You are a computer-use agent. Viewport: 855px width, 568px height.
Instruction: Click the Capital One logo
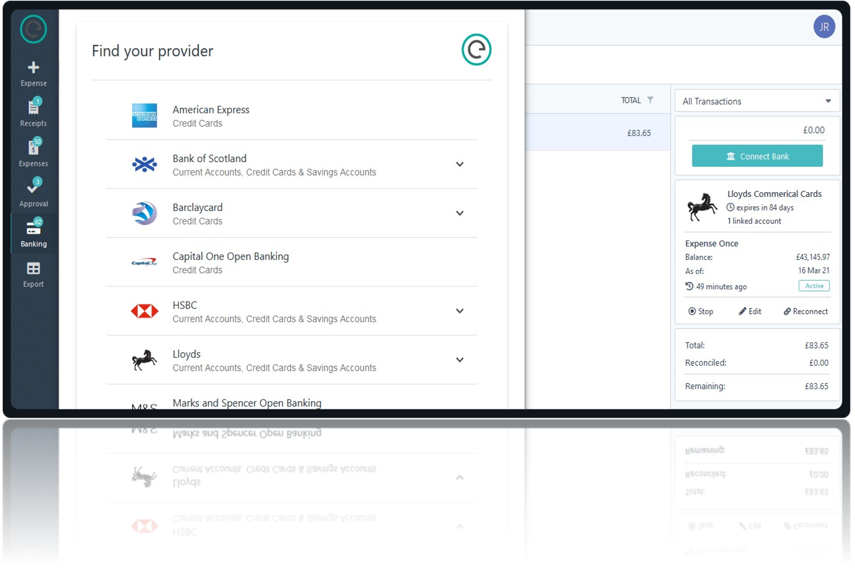point(145,262)
